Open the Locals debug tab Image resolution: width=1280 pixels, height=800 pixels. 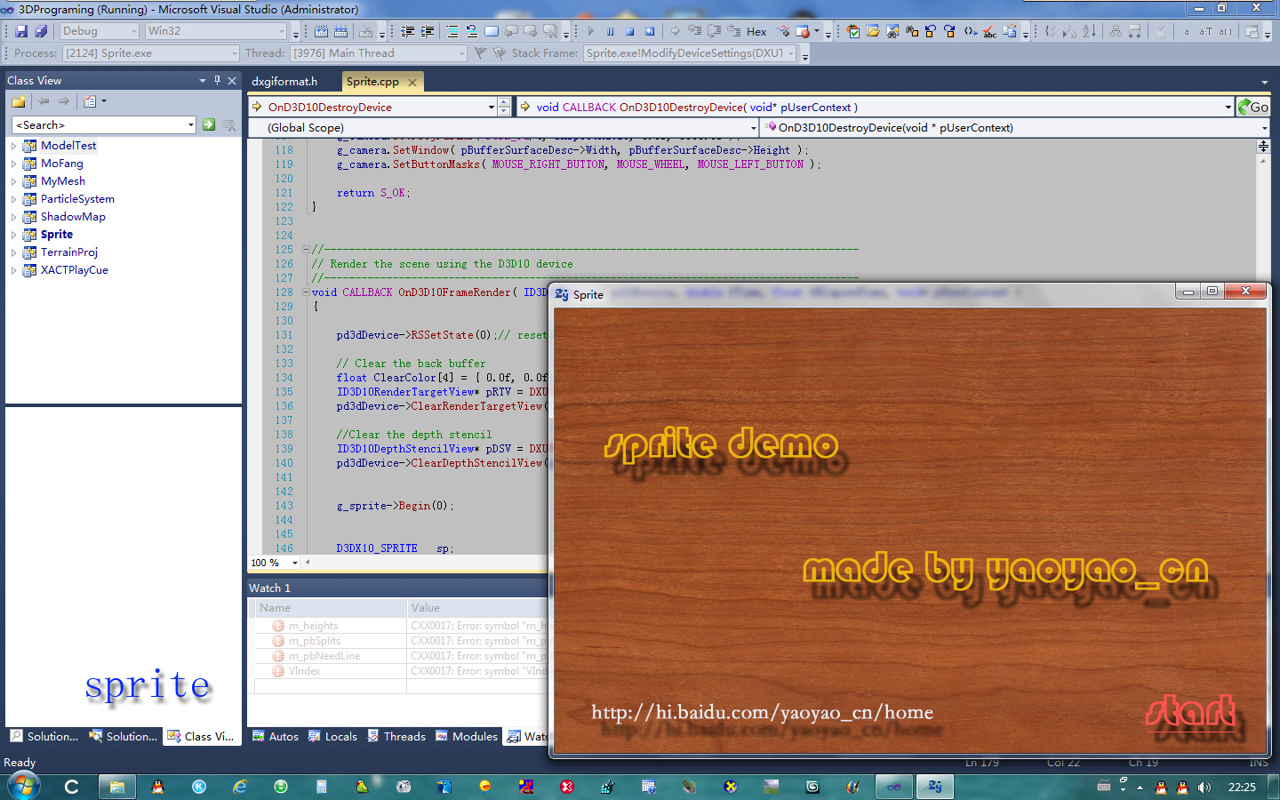click(x=332, y=736)
